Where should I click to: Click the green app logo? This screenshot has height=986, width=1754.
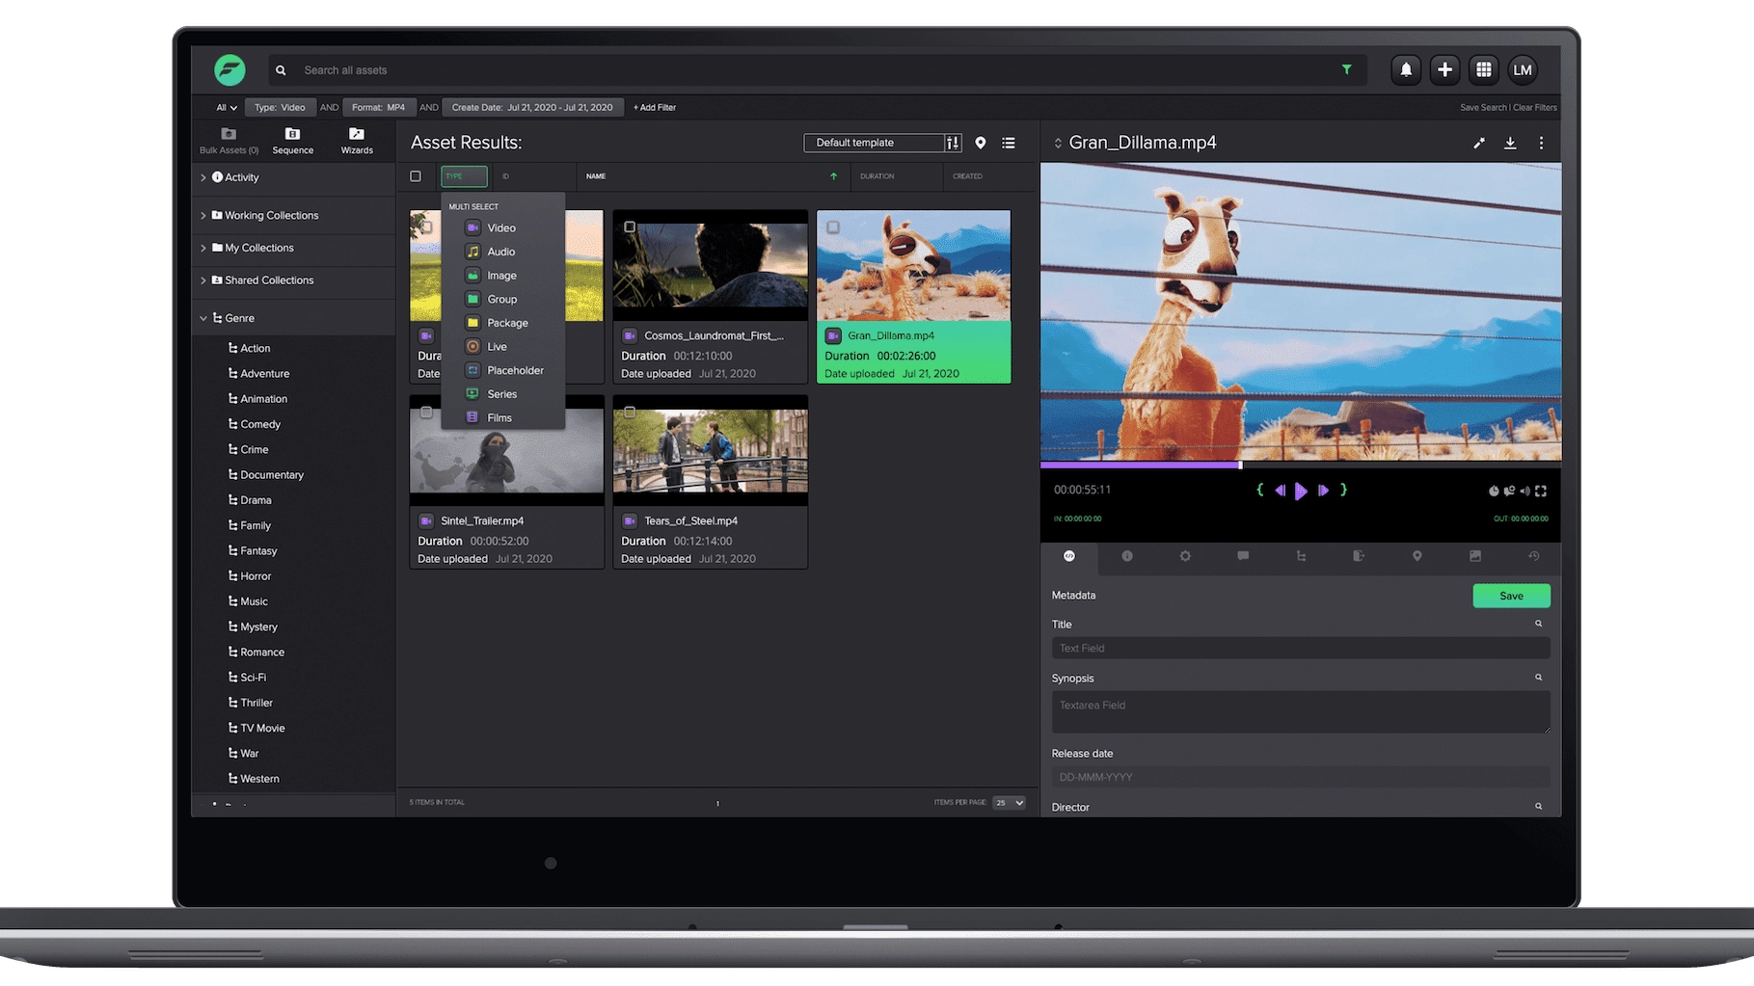click(229, 69)
